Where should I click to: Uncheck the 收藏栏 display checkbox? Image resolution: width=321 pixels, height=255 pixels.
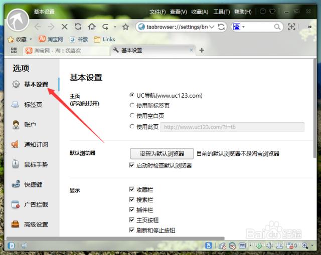point(132,190)
